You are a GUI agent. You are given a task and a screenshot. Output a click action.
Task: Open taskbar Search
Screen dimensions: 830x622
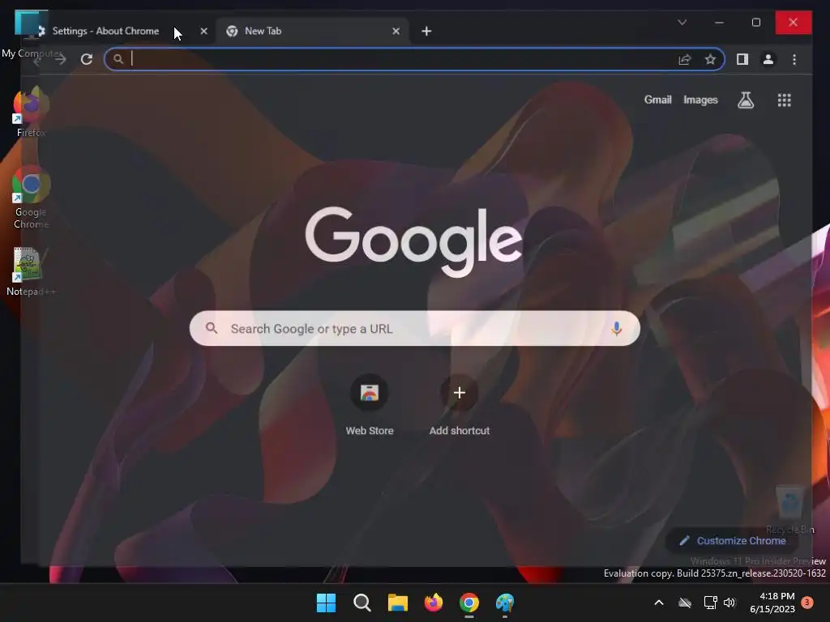pyautogui.click(x=362, y=603)
